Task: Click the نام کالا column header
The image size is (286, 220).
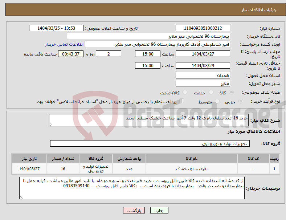Action: tap(192, 159)
